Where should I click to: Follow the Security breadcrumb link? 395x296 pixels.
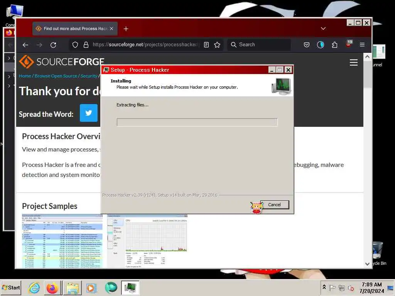pyautogui.click(x=89, y=76)
